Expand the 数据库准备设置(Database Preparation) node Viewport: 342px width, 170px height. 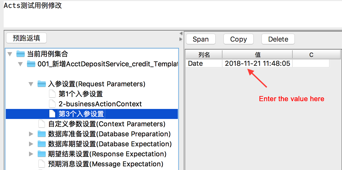pyautogui.click(x=31, y=134)
